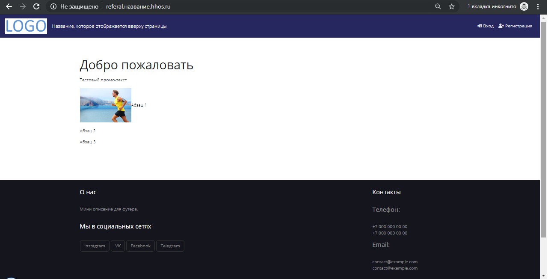Click the Email: label

(x=381, y=245)
